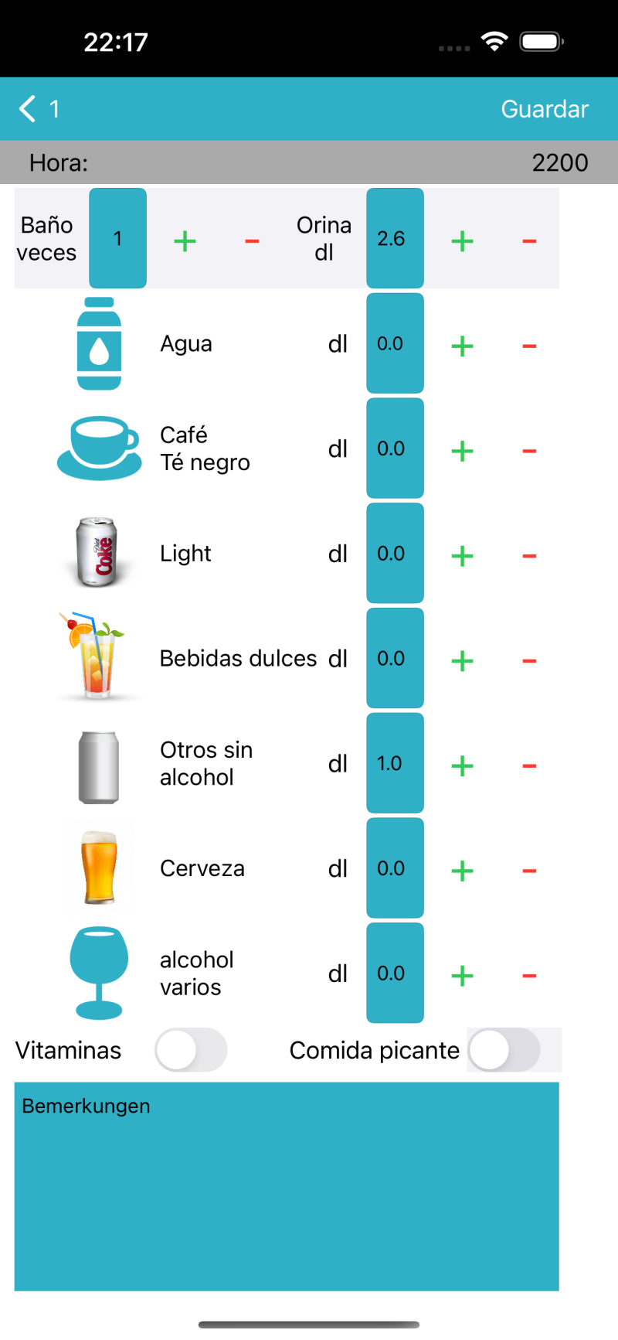Viewport: 618px width, 1340px height.
Task: Go back using the top-left chevron
Action: pos(28,109)
